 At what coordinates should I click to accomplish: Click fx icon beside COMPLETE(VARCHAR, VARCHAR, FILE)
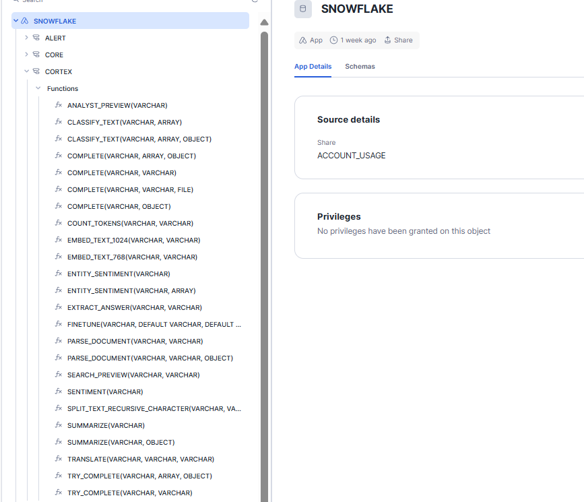point(59,189)
